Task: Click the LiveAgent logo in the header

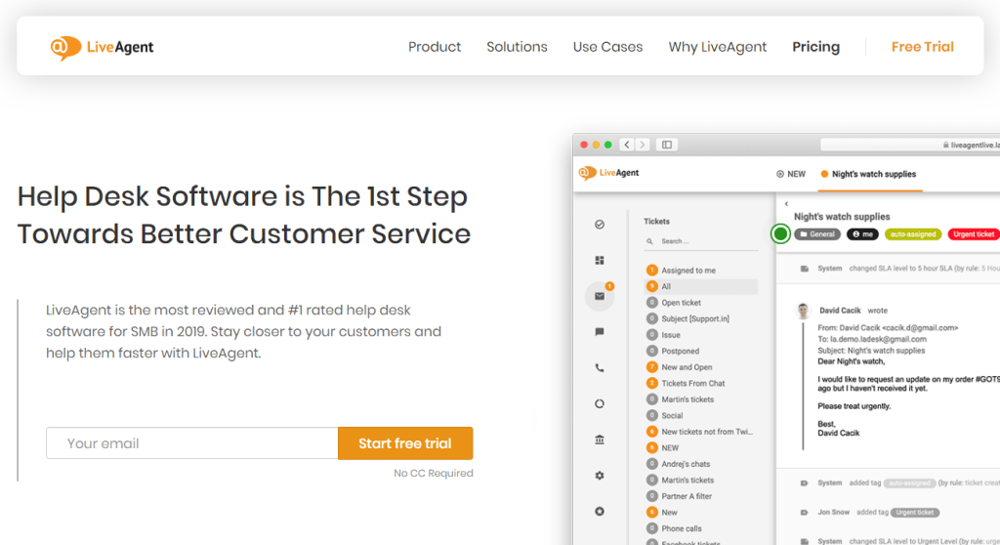Action: pyautogui.click(x=102, y=47)
